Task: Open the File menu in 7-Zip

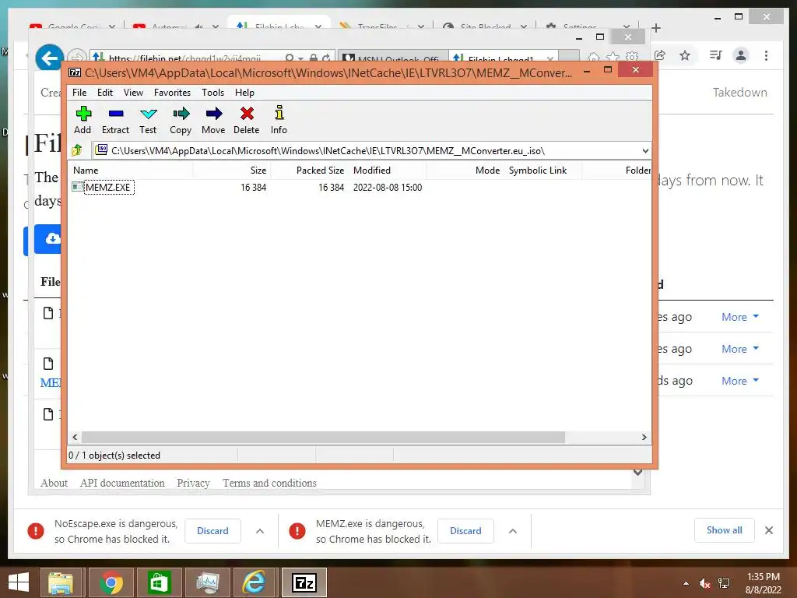Action: [79, 93]
